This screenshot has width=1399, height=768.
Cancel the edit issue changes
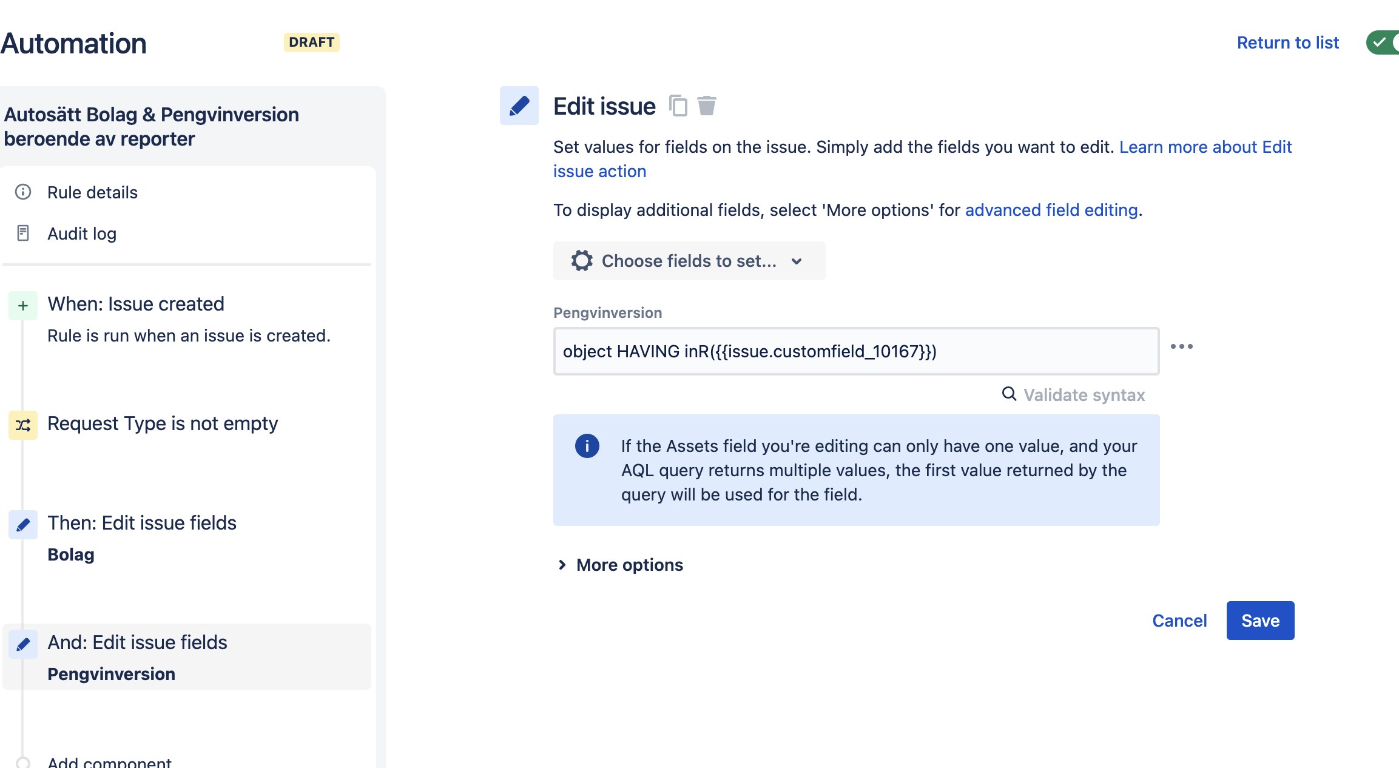coord(1179,621)
